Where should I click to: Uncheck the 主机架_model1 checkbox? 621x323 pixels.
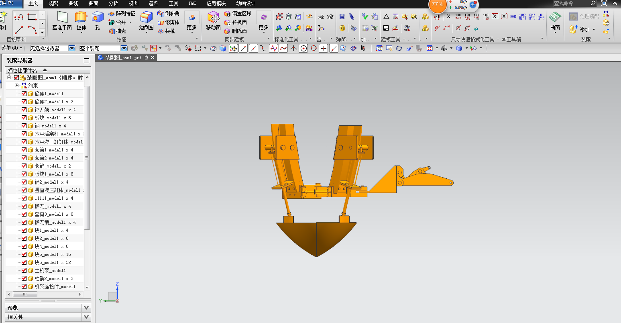[24, 270]
